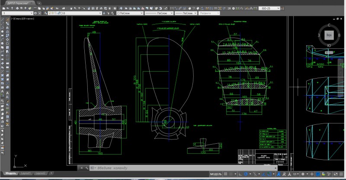
Task: Click the Cut scissors icon
Action: pyautogui.click(x=35, y=8)
